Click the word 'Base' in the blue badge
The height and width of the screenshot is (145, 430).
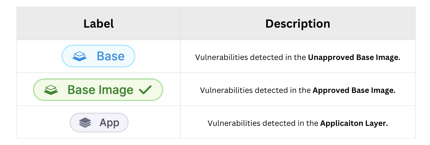pyautogui.click(x=110, y=56)
